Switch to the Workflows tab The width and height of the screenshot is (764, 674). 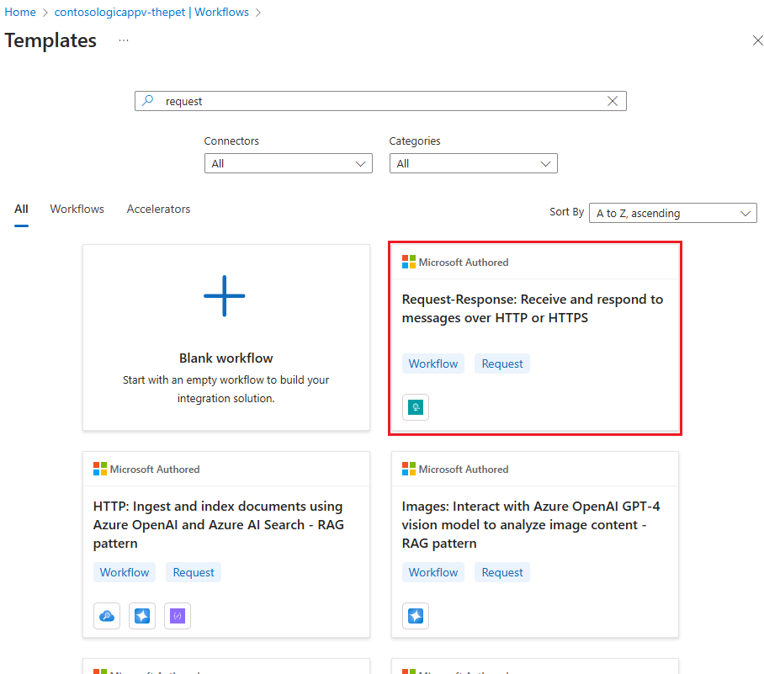77,209
